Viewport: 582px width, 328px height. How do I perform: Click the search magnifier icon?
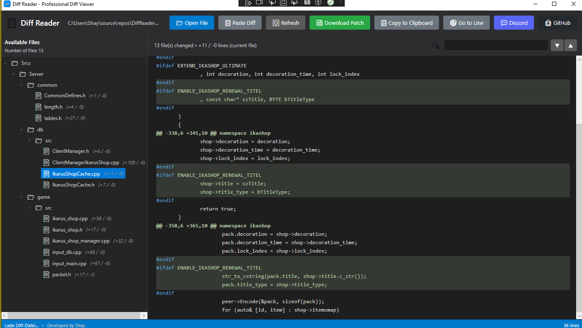tap(436, 45)
